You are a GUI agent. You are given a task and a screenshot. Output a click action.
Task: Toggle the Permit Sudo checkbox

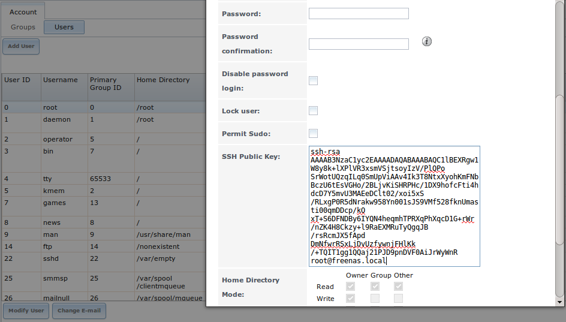[x=313, y=133]
